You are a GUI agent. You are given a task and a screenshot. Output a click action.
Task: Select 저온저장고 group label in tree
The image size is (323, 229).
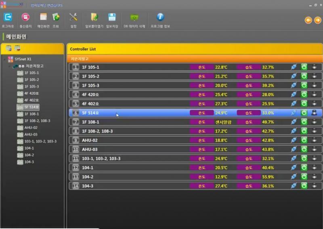coord(35,66)
